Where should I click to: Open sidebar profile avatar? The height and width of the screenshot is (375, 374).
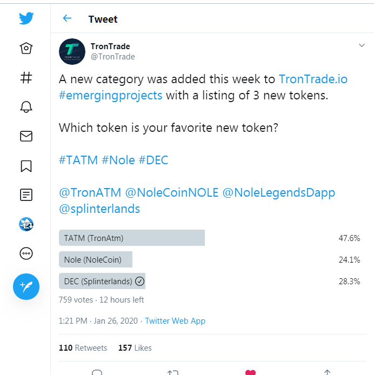tap(26, 224)
